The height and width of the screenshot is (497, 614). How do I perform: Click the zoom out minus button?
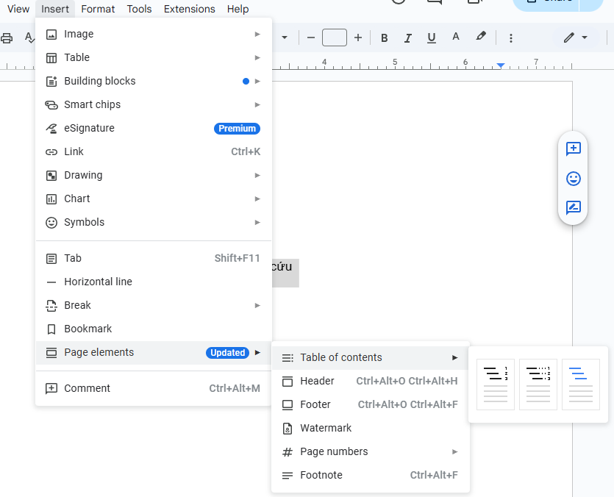(x=311, y=37)
